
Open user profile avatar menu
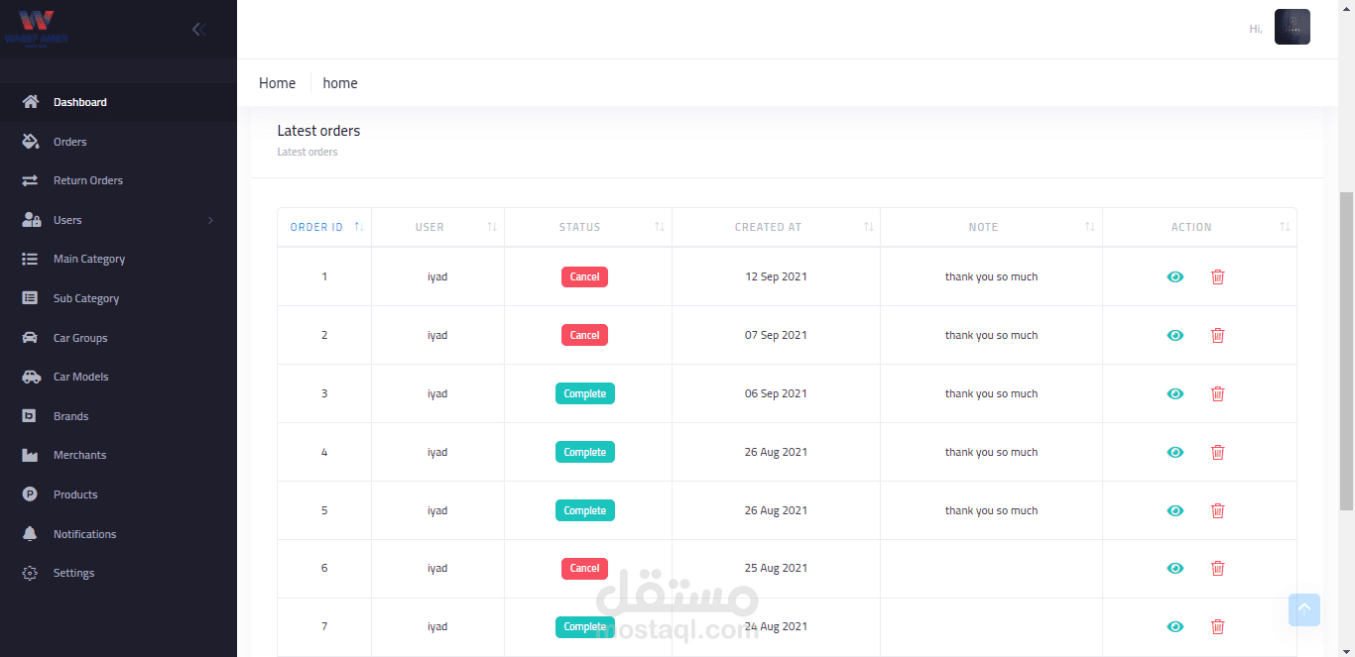click(1292, 28)
